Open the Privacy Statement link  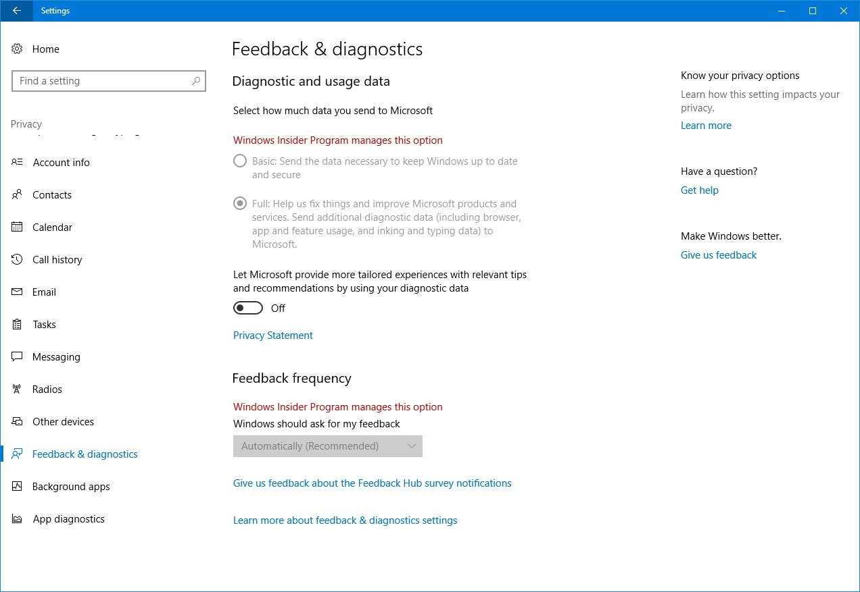pos(273,335)
